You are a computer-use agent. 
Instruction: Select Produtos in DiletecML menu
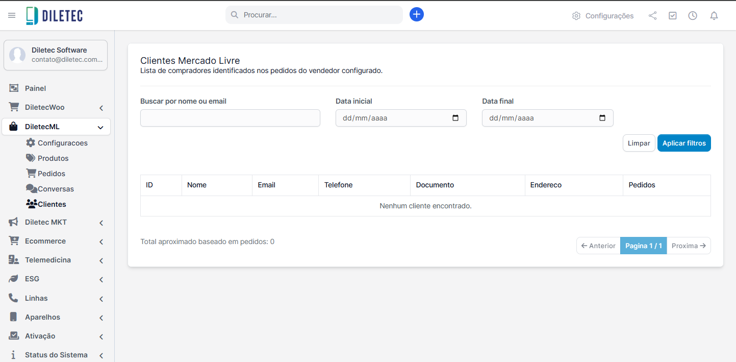tap(53, 158)
